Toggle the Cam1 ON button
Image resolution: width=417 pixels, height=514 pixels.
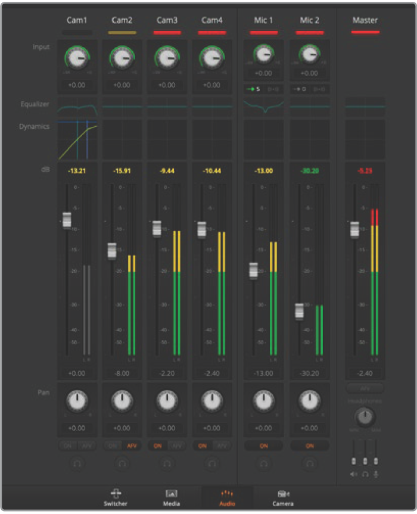[67, 446]
